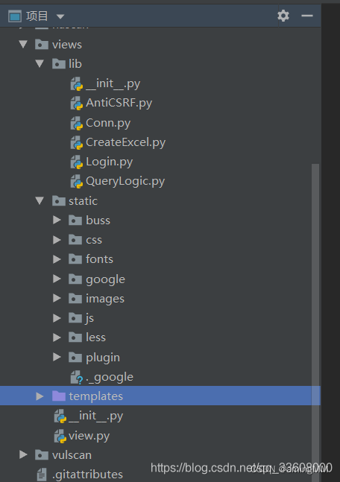Open Conn.py file name

click(x=108, y=123)
